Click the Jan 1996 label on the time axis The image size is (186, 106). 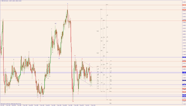(x=19, y=105)
